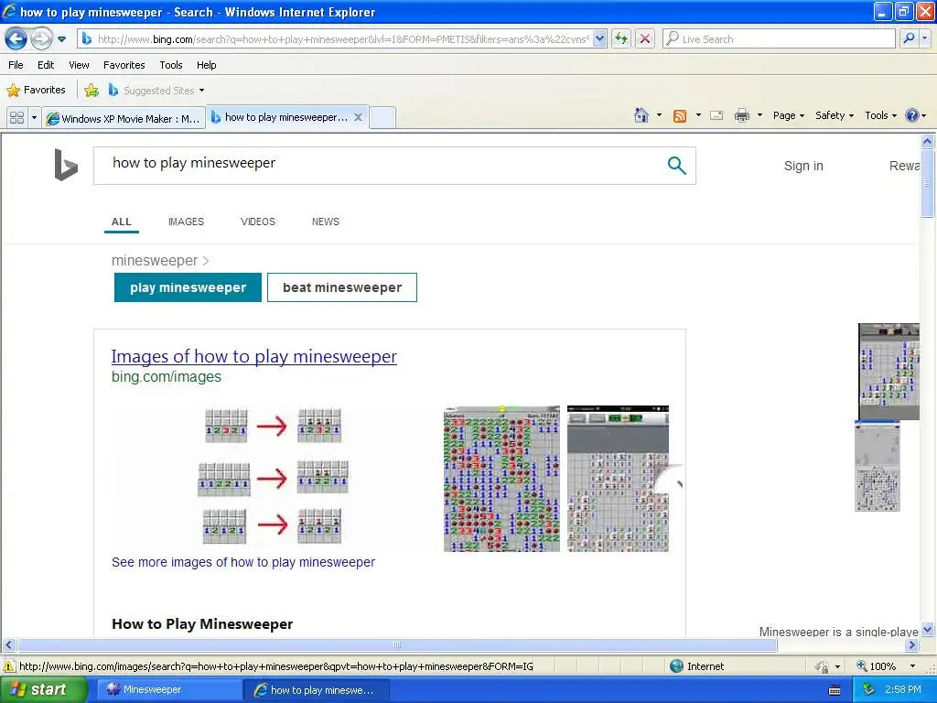
Task: Click the horizontal scrollbar thumb
Action: point(397,645)
